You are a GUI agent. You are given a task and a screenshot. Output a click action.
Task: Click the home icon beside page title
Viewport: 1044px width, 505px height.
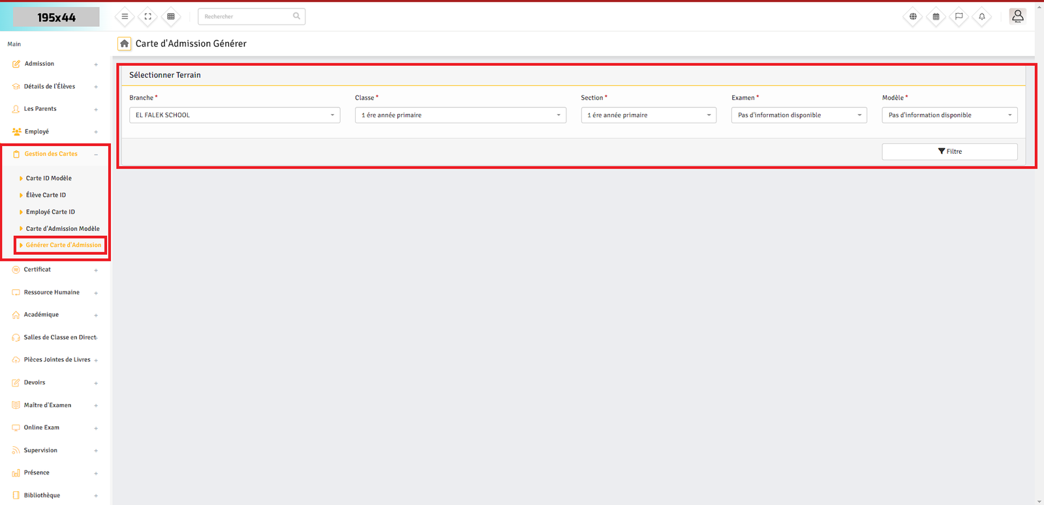[124, 44]
